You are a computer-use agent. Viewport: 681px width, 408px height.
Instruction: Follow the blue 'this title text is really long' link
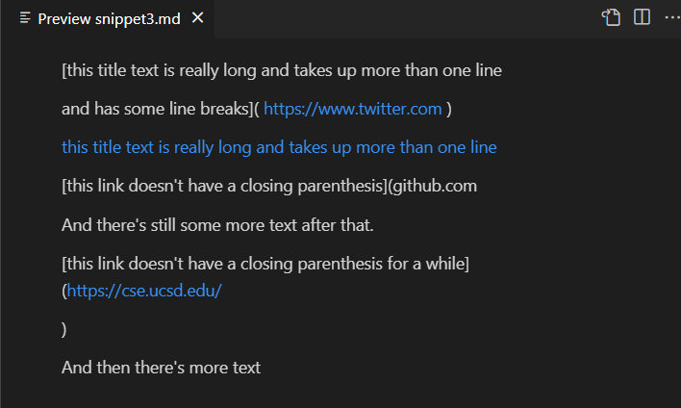279,147
